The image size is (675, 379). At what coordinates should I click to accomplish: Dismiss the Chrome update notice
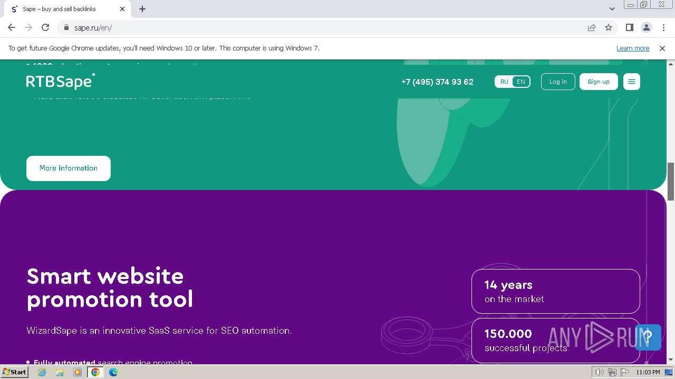pyautogui.click(x=662, y=48)
